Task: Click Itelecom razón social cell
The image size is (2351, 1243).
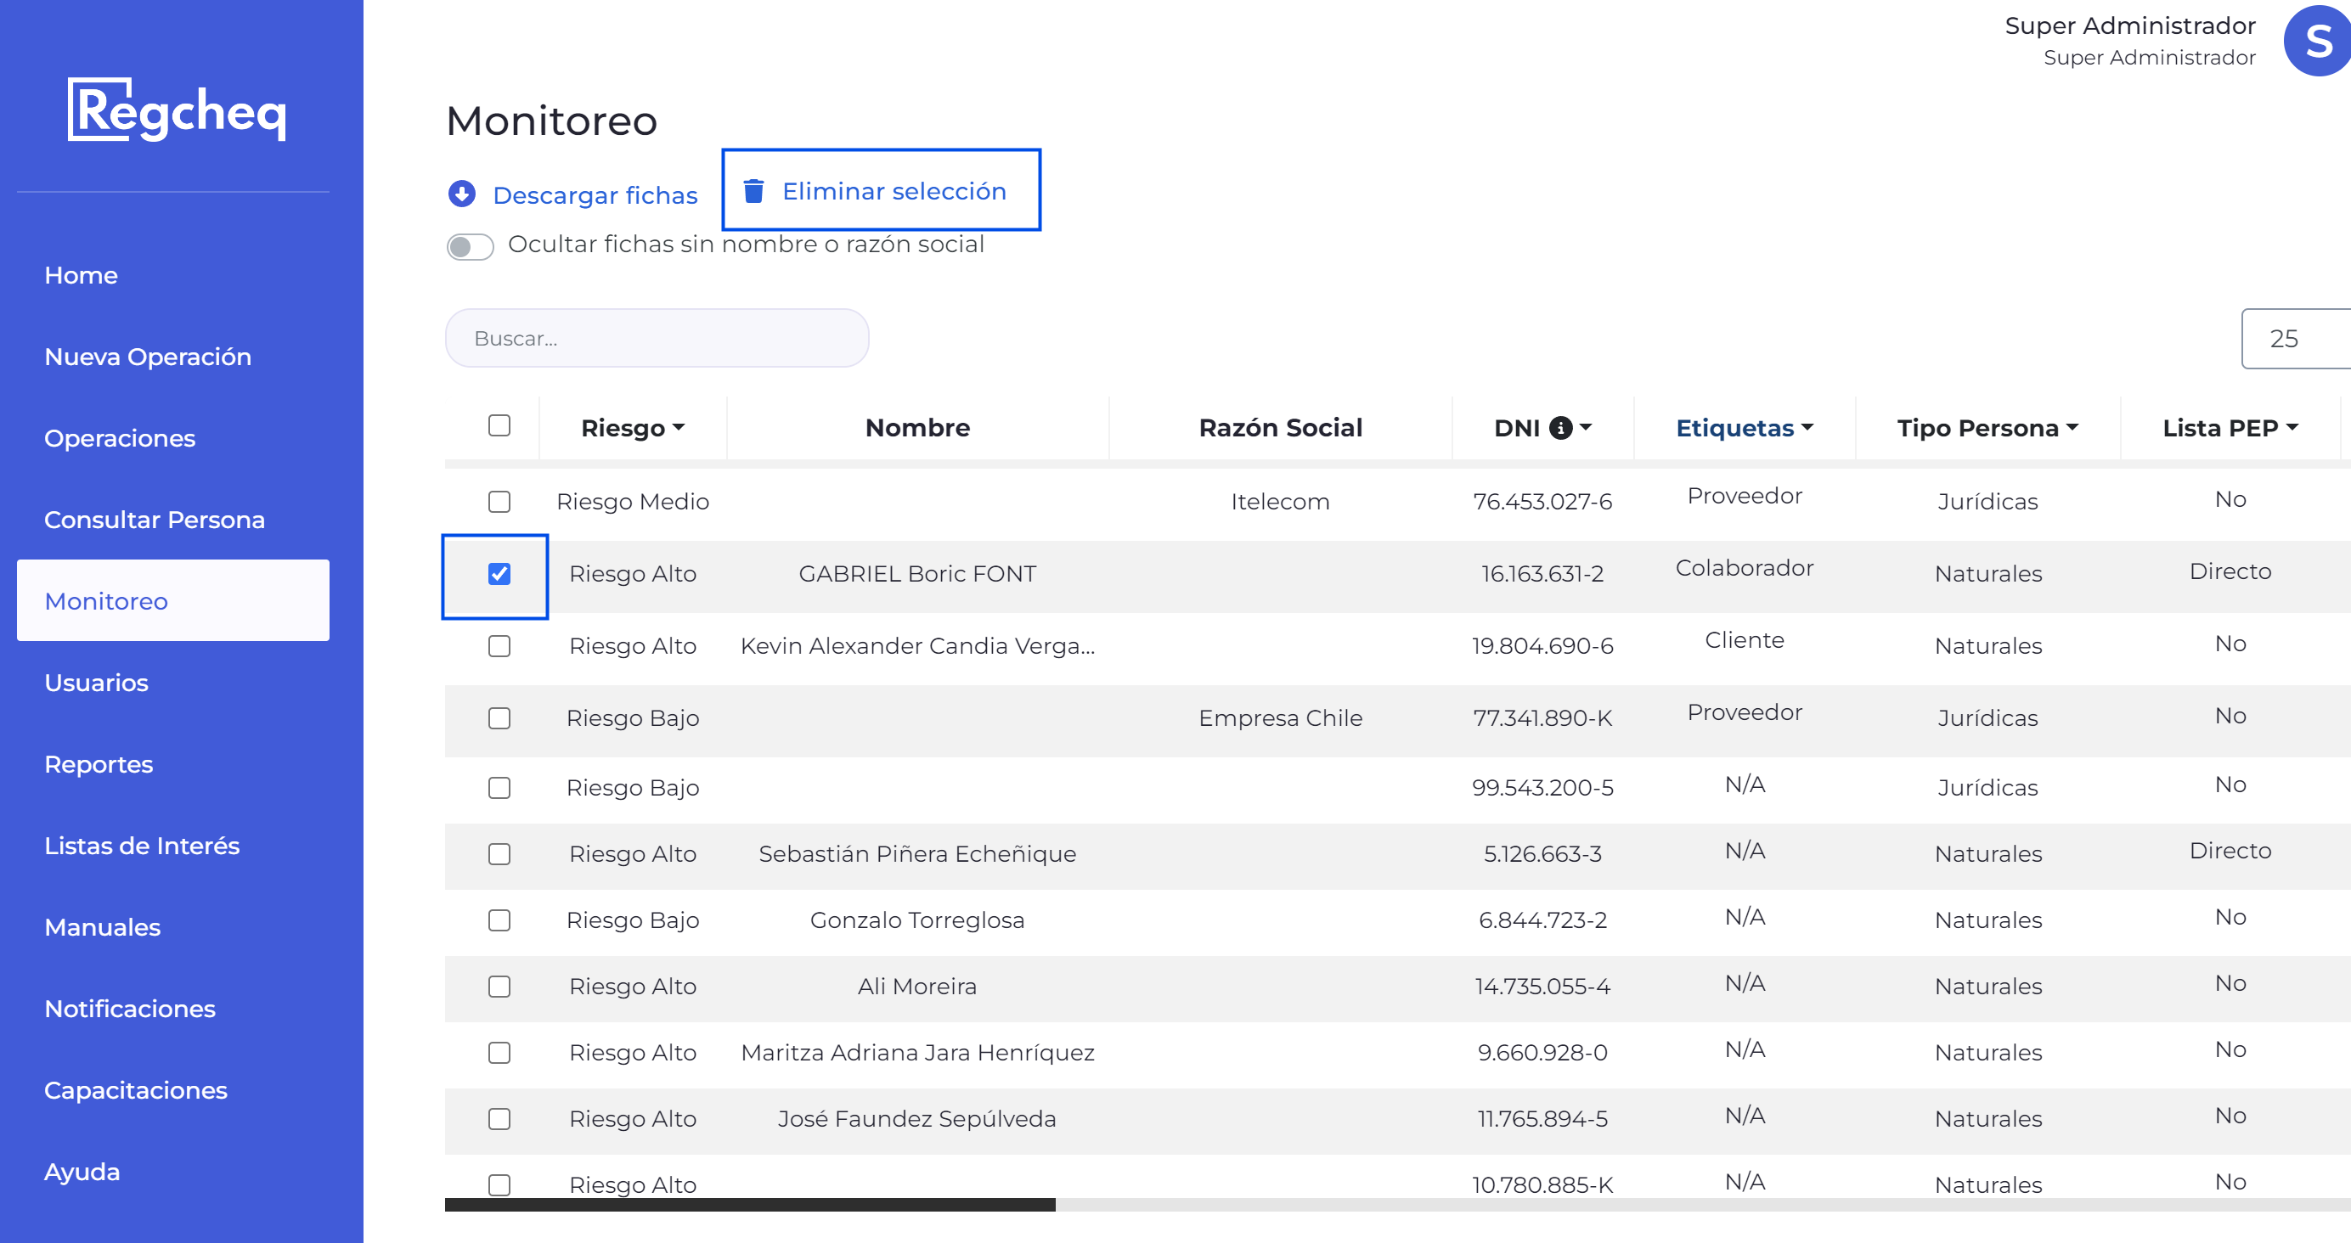Action: click(x=1281, y=501)
